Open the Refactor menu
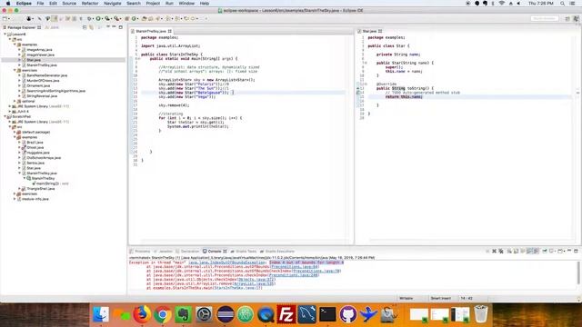The image size is (582, 327). 90,4
